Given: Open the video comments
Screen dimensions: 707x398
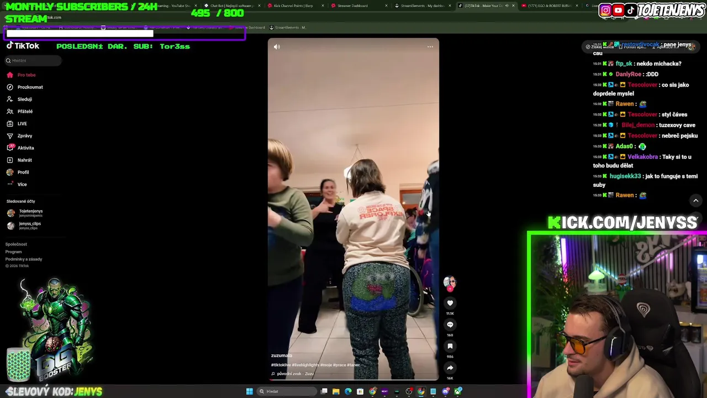Looking at the screenshot, I should tap(450, 324).
